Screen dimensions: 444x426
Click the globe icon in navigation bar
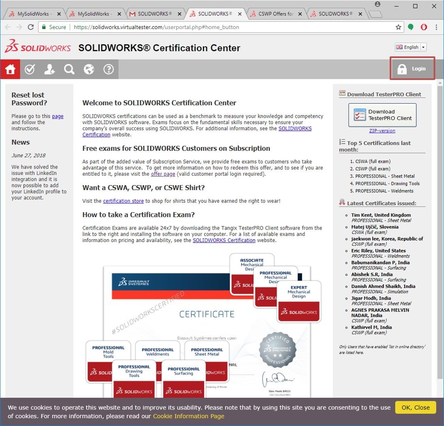89,69
